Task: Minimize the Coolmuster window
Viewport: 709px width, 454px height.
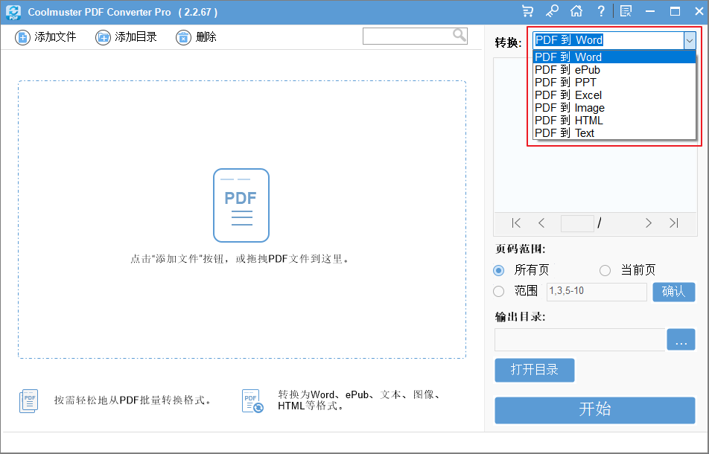Action: tap(650, 11)
